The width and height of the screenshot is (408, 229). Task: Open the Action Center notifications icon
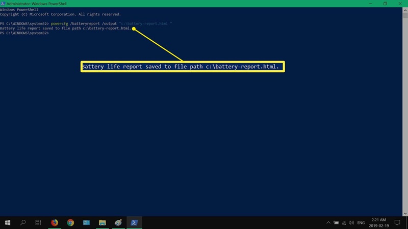[x=397, y=222]
